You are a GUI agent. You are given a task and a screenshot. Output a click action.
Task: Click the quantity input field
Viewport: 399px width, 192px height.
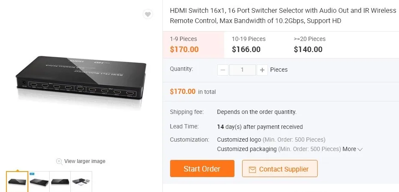pos(242,70)
